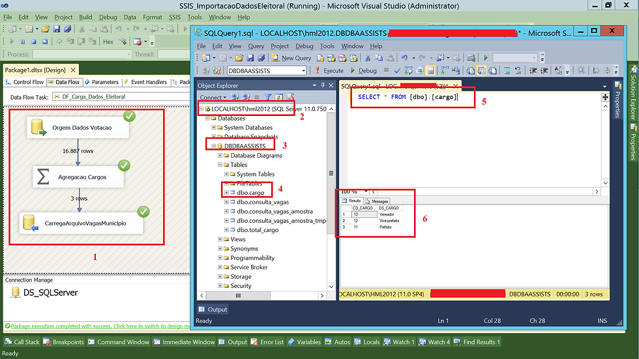The image size is (639, 359).
Task: Select CarregaArquivoVagasMunicipio destination component
Action: click(82, 223)
